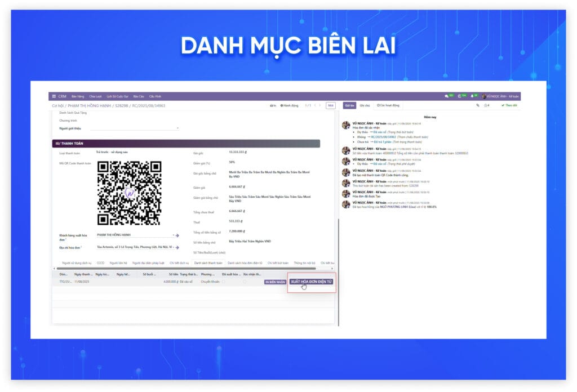Open the Bán Hàng menu
The width and height of the screenshot is (577, 392).
[x=78, y=96]
